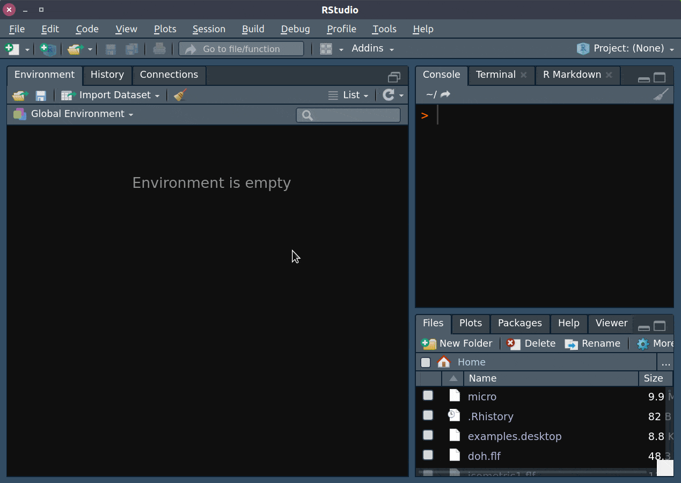This screenshot has height=483, width=681.
Task: Switch to the Plots tab
Action: point(470,323)
